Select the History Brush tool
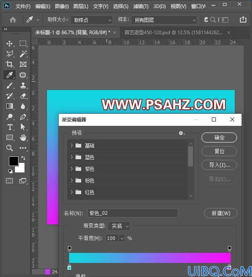252x277 pixels. coord(9,96)
